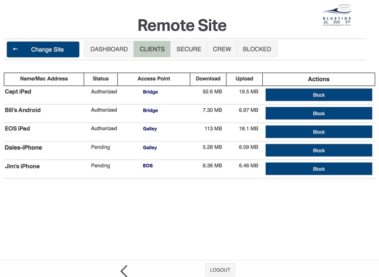This screenshot has width=379, height=277.
Task: Click the Bluetide AMP logo
Action: (x=337, y=16)
